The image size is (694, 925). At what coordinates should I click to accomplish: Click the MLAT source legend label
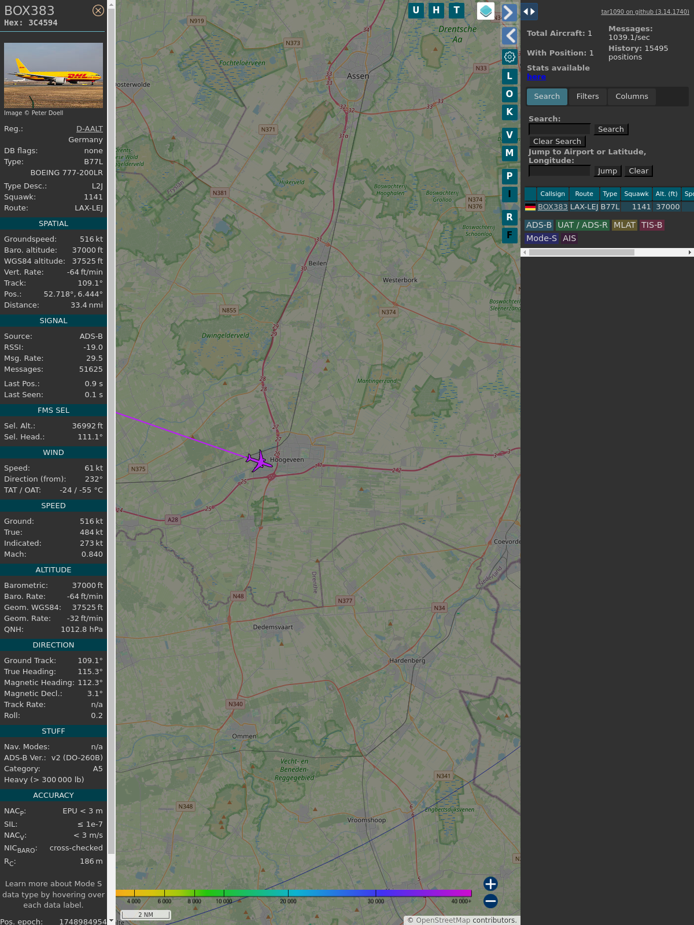[x=625, y=225]
